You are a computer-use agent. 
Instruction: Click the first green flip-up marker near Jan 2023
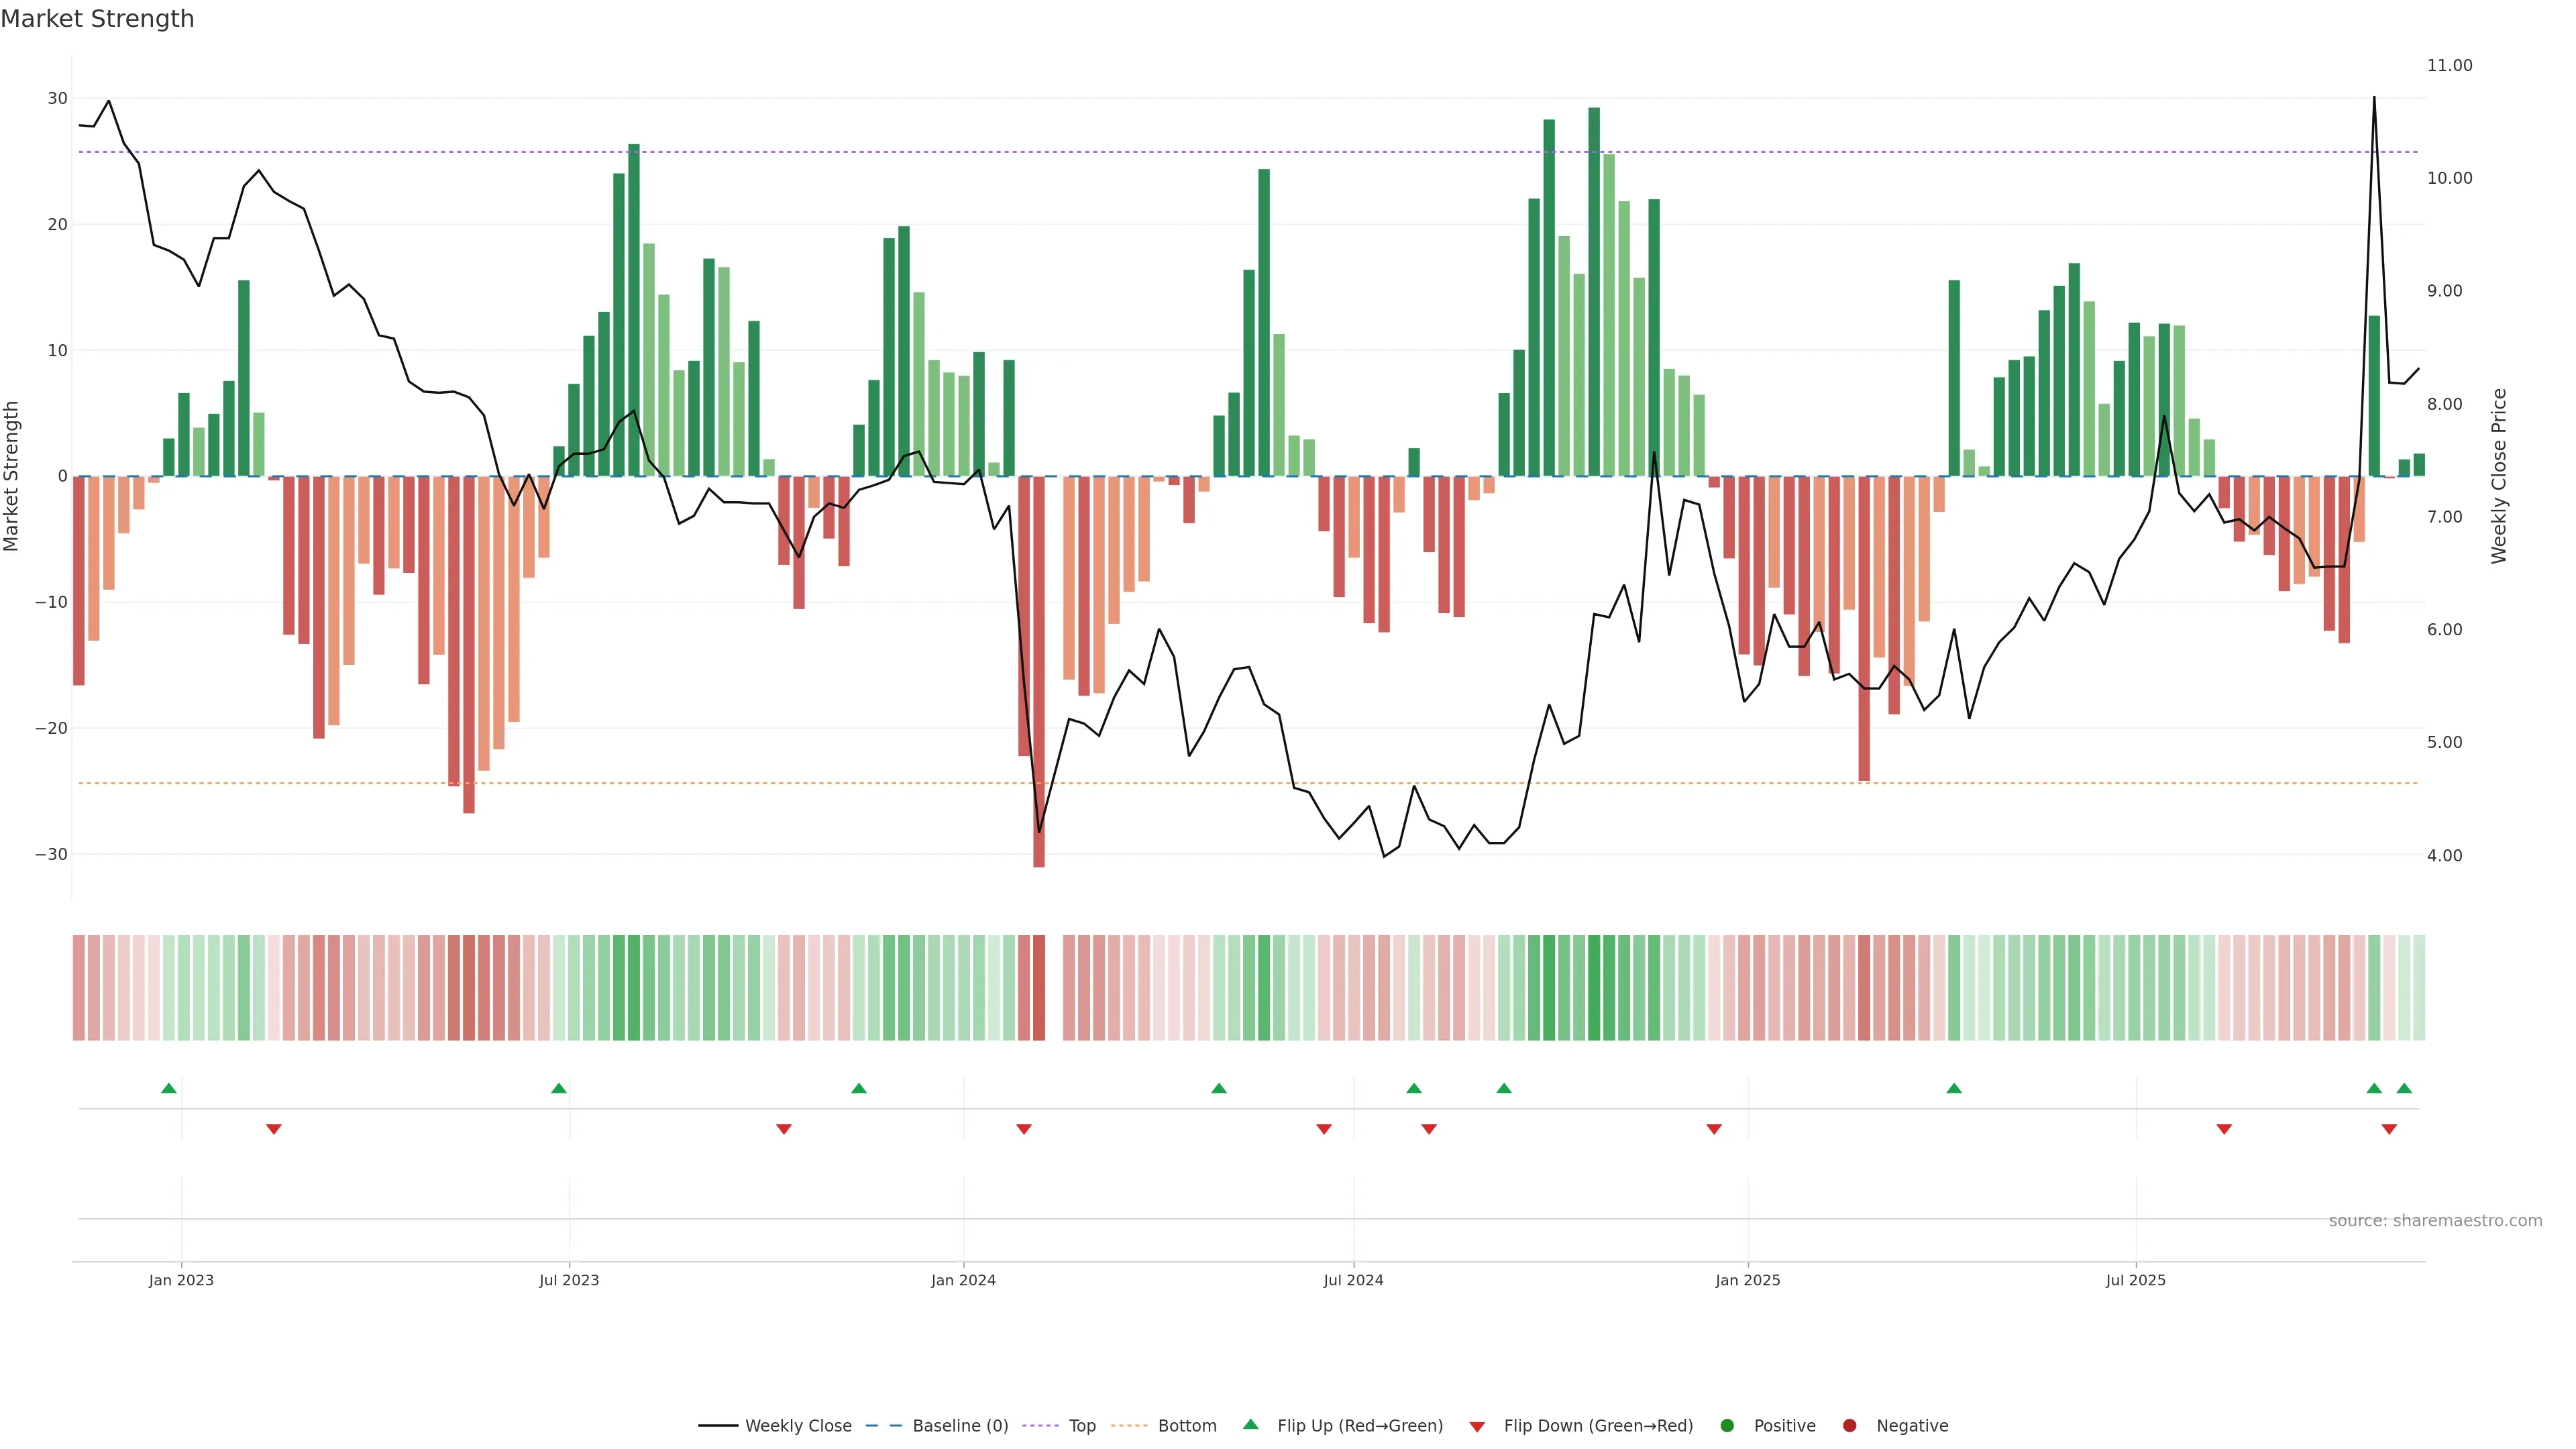[x=169, y=1088]
